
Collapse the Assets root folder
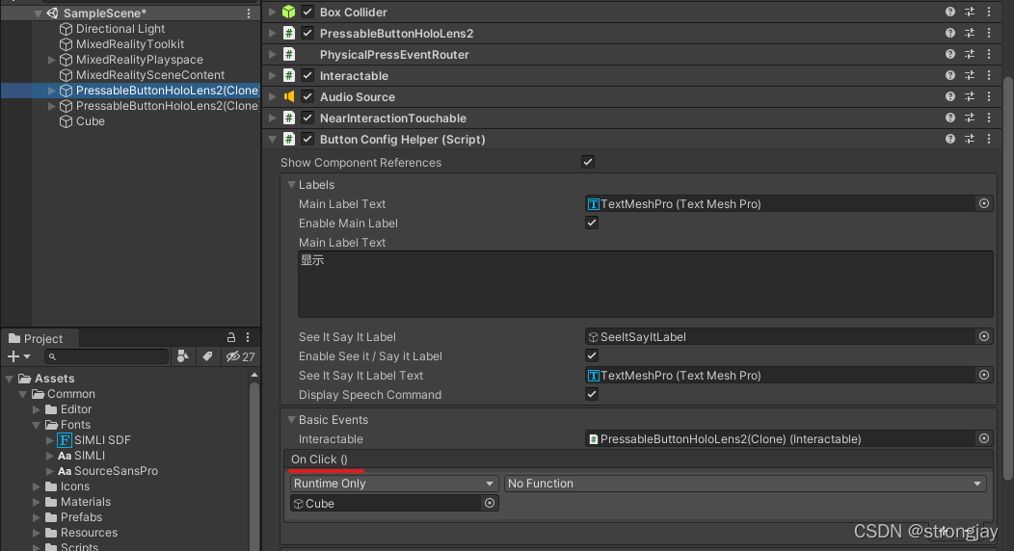pyautogui.click(x=9, y=379)
